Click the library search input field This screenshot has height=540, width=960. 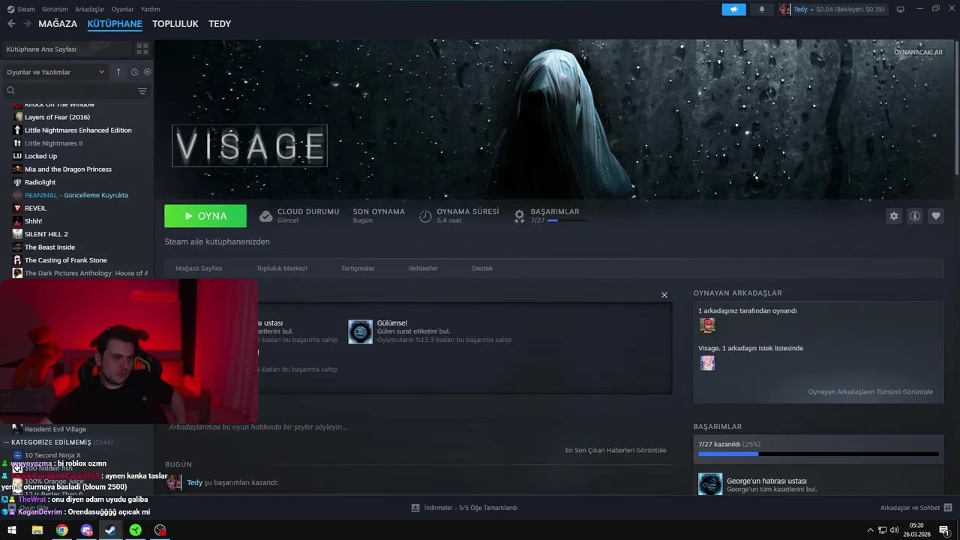tap(75, 91)
